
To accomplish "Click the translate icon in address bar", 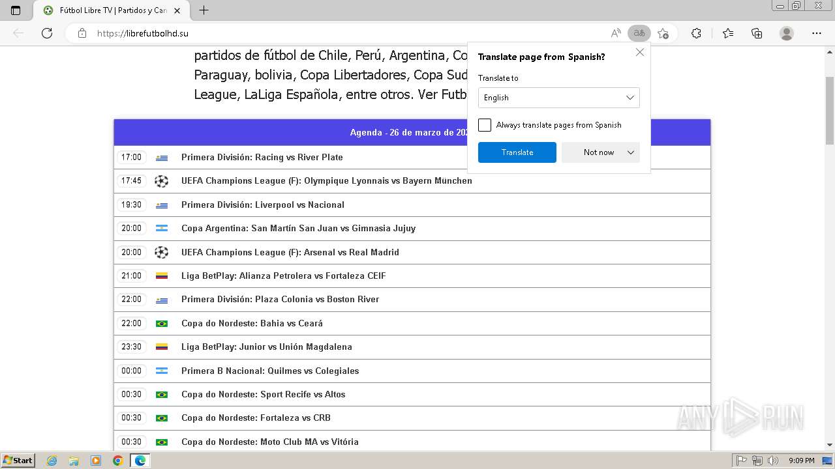I will [x=639, y=33].
